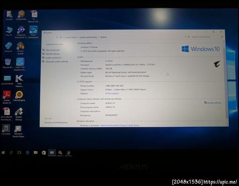Open the Online support website link
Viewport: 239px width, 186px height.
[x=112, y=94]
